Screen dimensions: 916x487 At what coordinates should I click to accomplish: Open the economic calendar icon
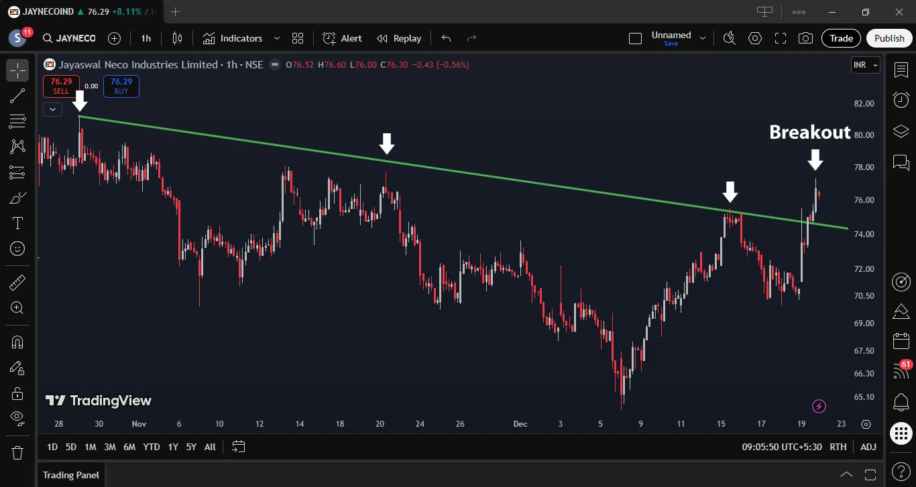point(901,342)
